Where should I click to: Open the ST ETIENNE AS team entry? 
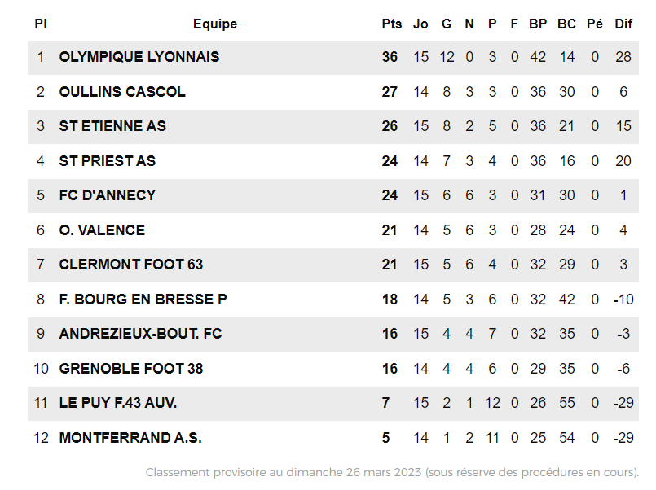tap(112, 126)
